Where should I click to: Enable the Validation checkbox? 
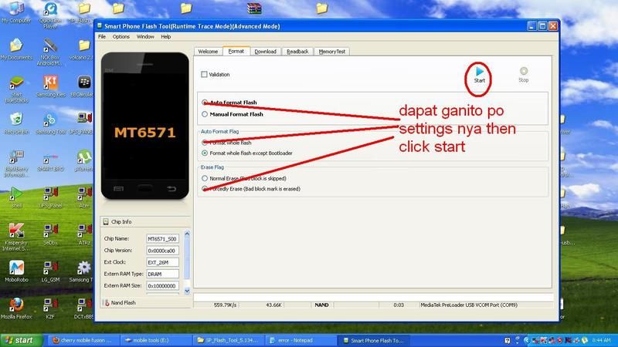coord(204,74)
